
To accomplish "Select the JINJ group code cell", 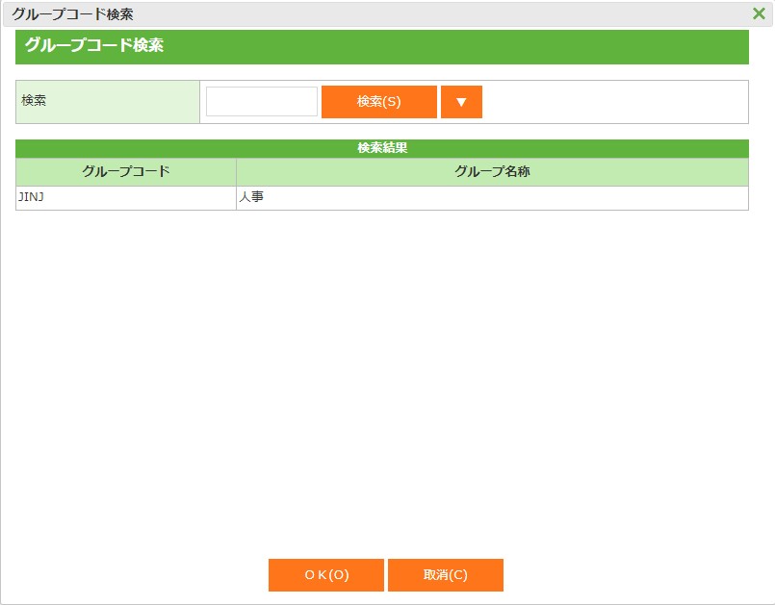I will point(126,198).
